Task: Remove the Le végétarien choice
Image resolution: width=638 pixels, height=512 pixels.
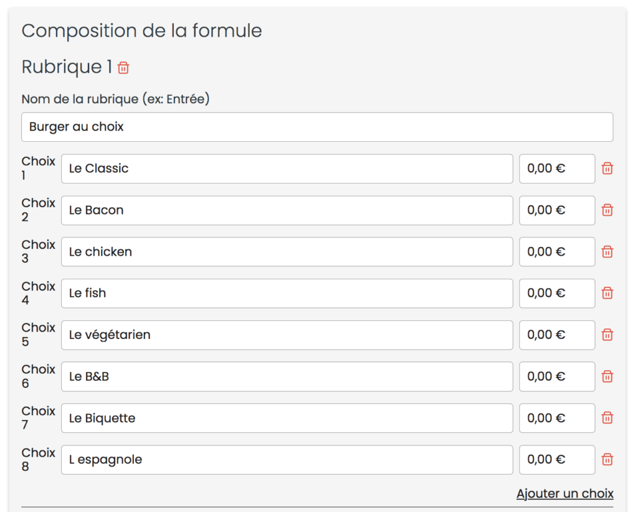Action: [x=607, y=335]
